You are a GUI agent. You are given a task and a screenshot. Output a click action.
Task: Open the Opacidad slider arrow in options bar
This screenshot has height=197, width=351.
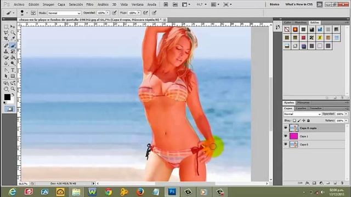tap(108, 13)
